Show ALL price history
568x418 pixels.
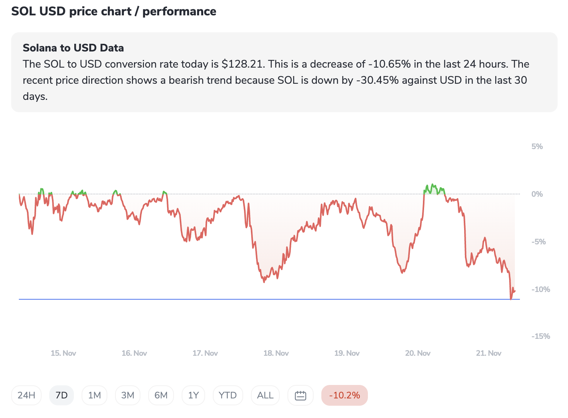265,395
